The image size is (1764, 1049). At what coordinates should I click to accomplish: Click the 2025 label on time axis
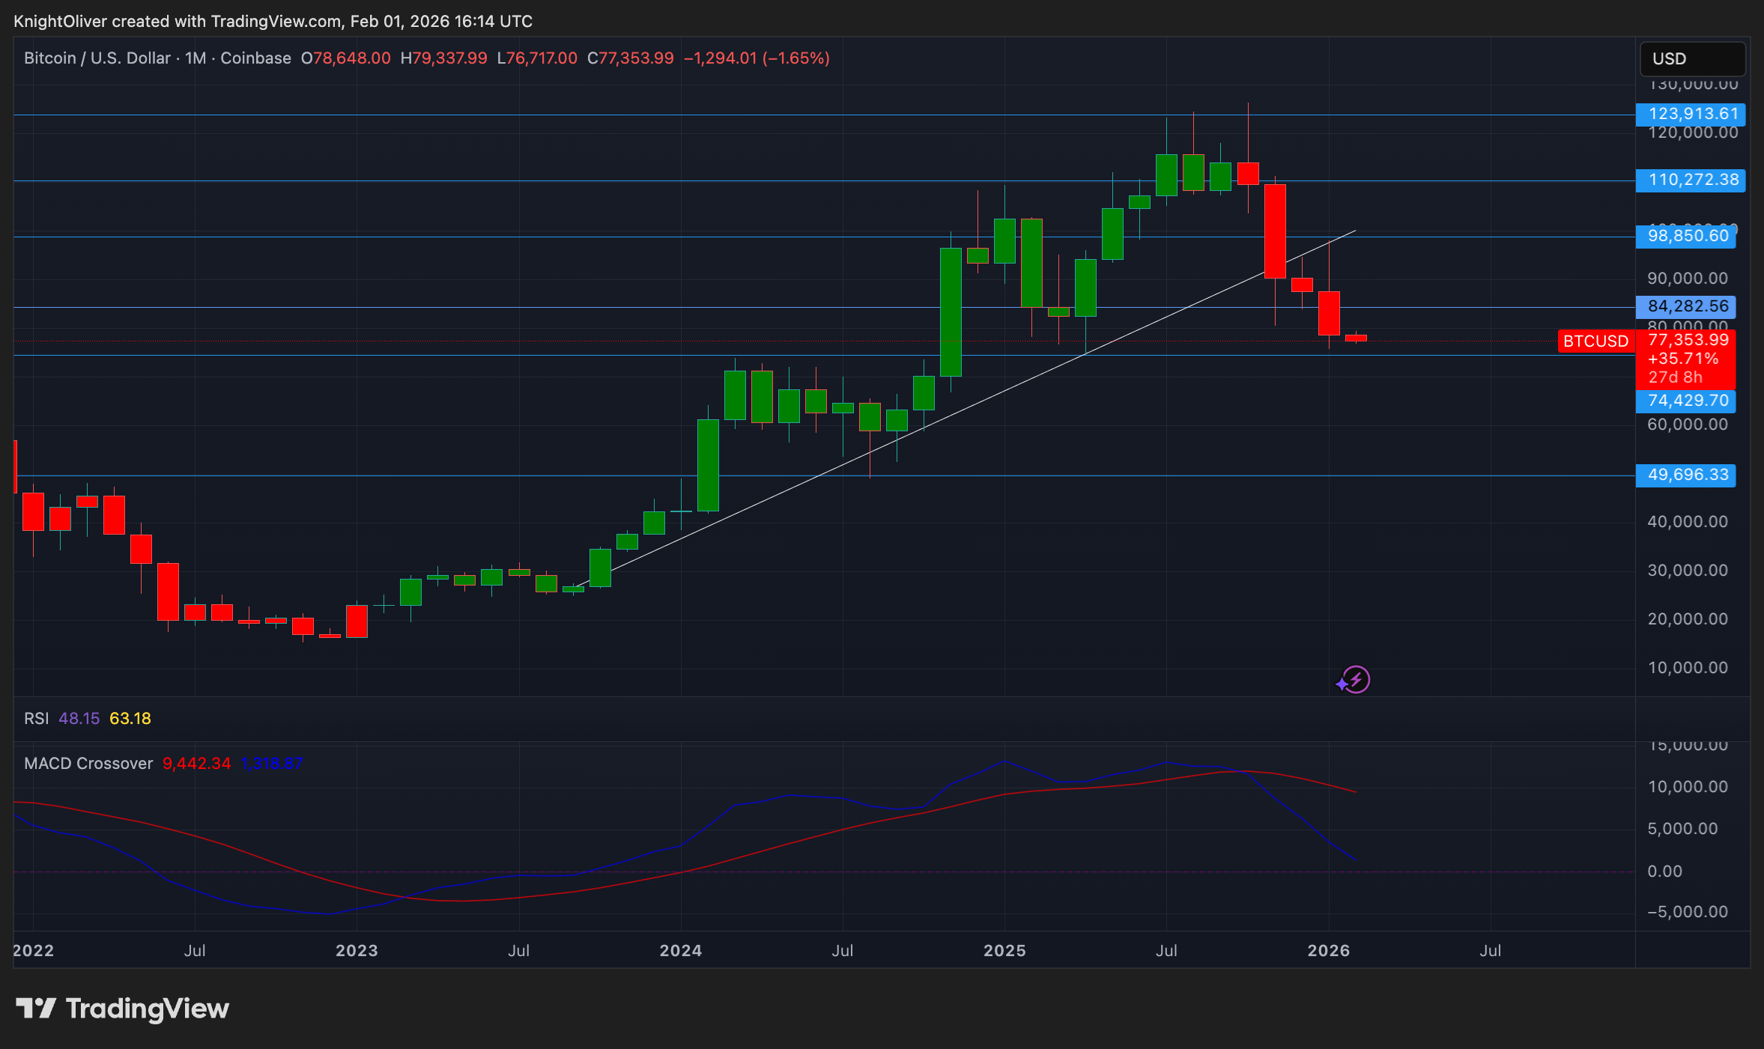pos(1004,951)
